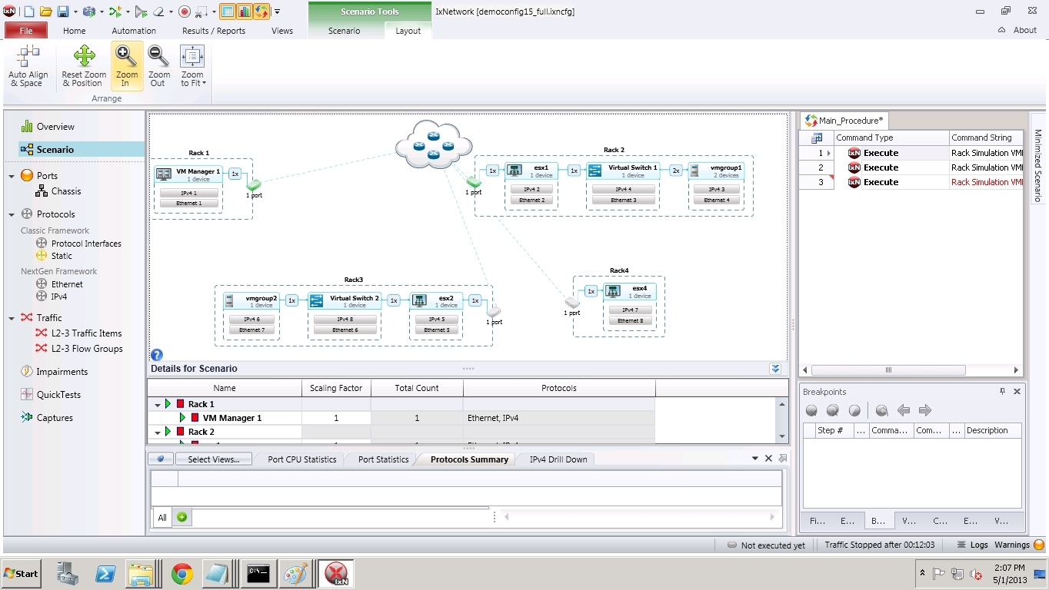Open Google Chrome from the taskbar
The width and height of the screenshot is (1049, 590).
tap(182, 573)
